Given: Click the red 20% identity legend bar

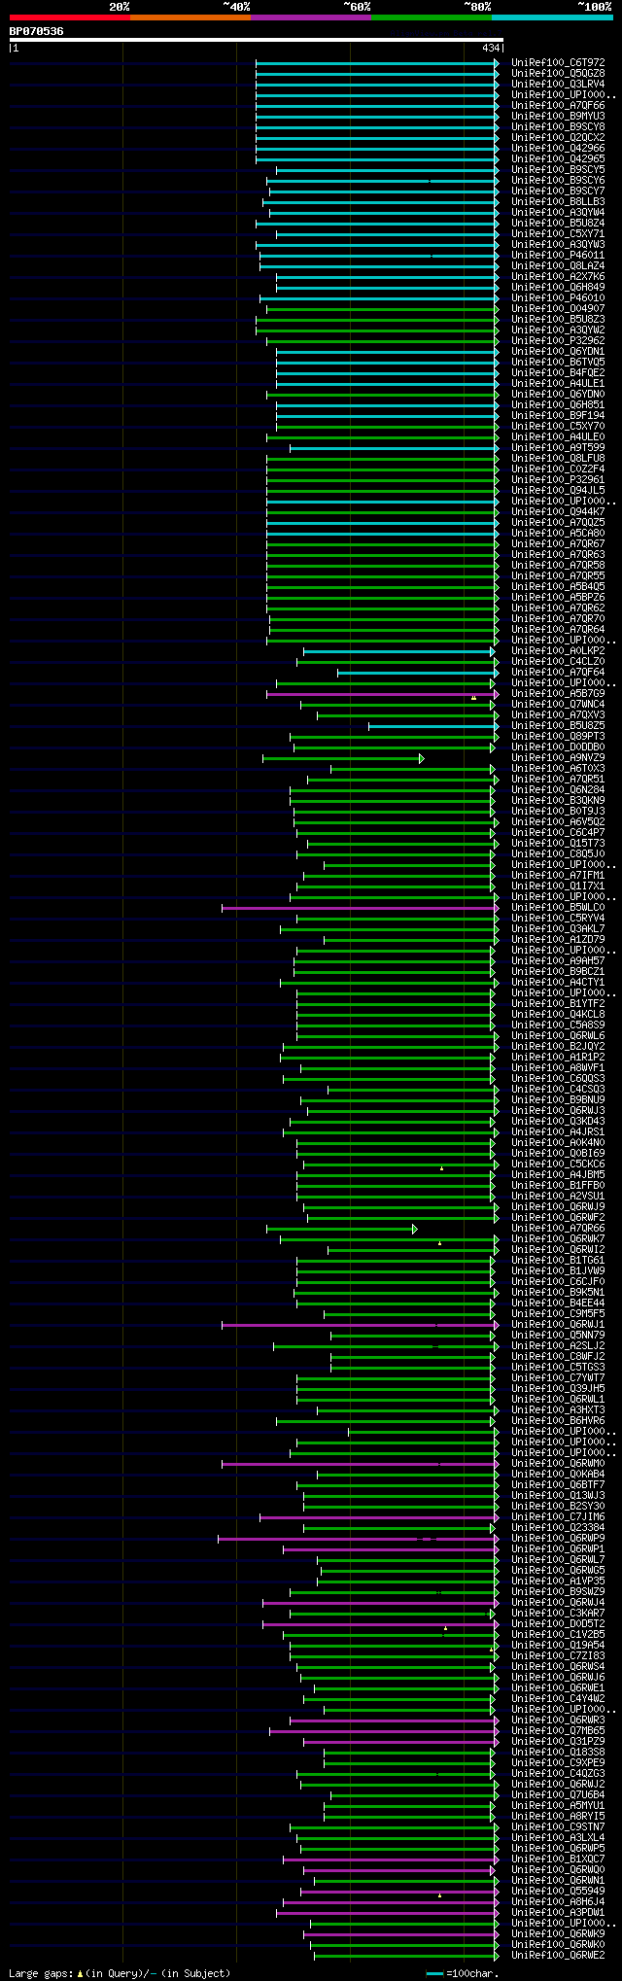Looking at the screenshot, I should [x=69, y=17].
